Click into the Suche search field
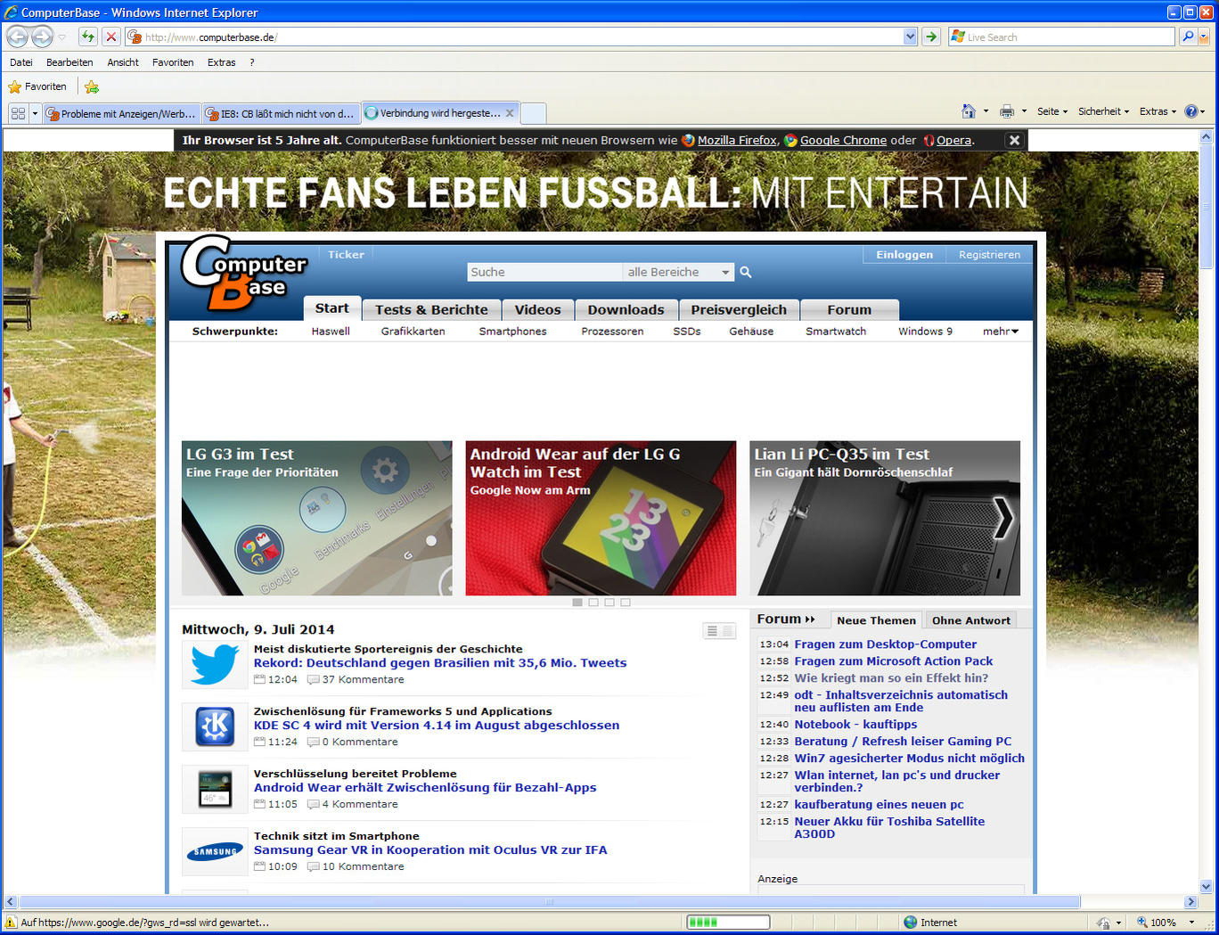Image resolution: width=1219 pixels, height=935 pixels. (544, 272)
